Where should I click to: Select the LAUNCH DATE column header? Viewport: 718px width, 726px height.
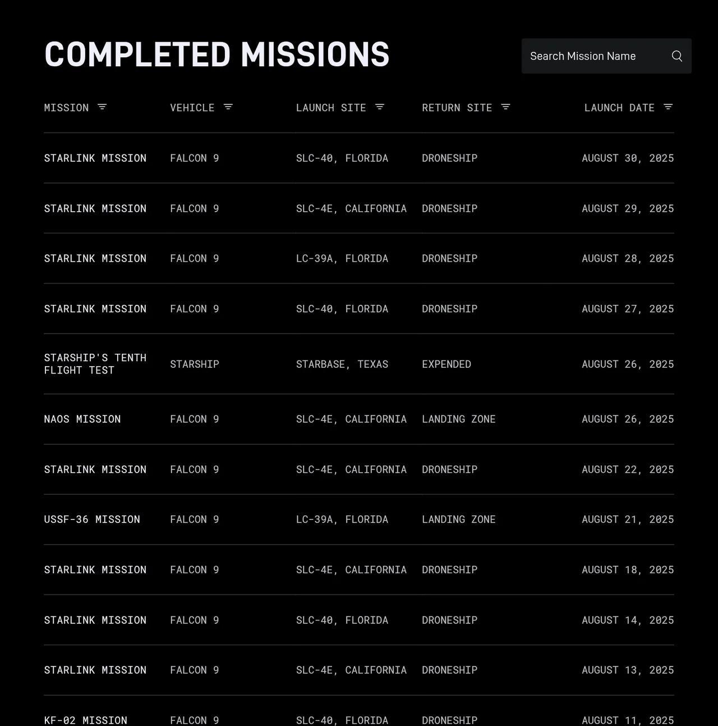tap(619, 108)
